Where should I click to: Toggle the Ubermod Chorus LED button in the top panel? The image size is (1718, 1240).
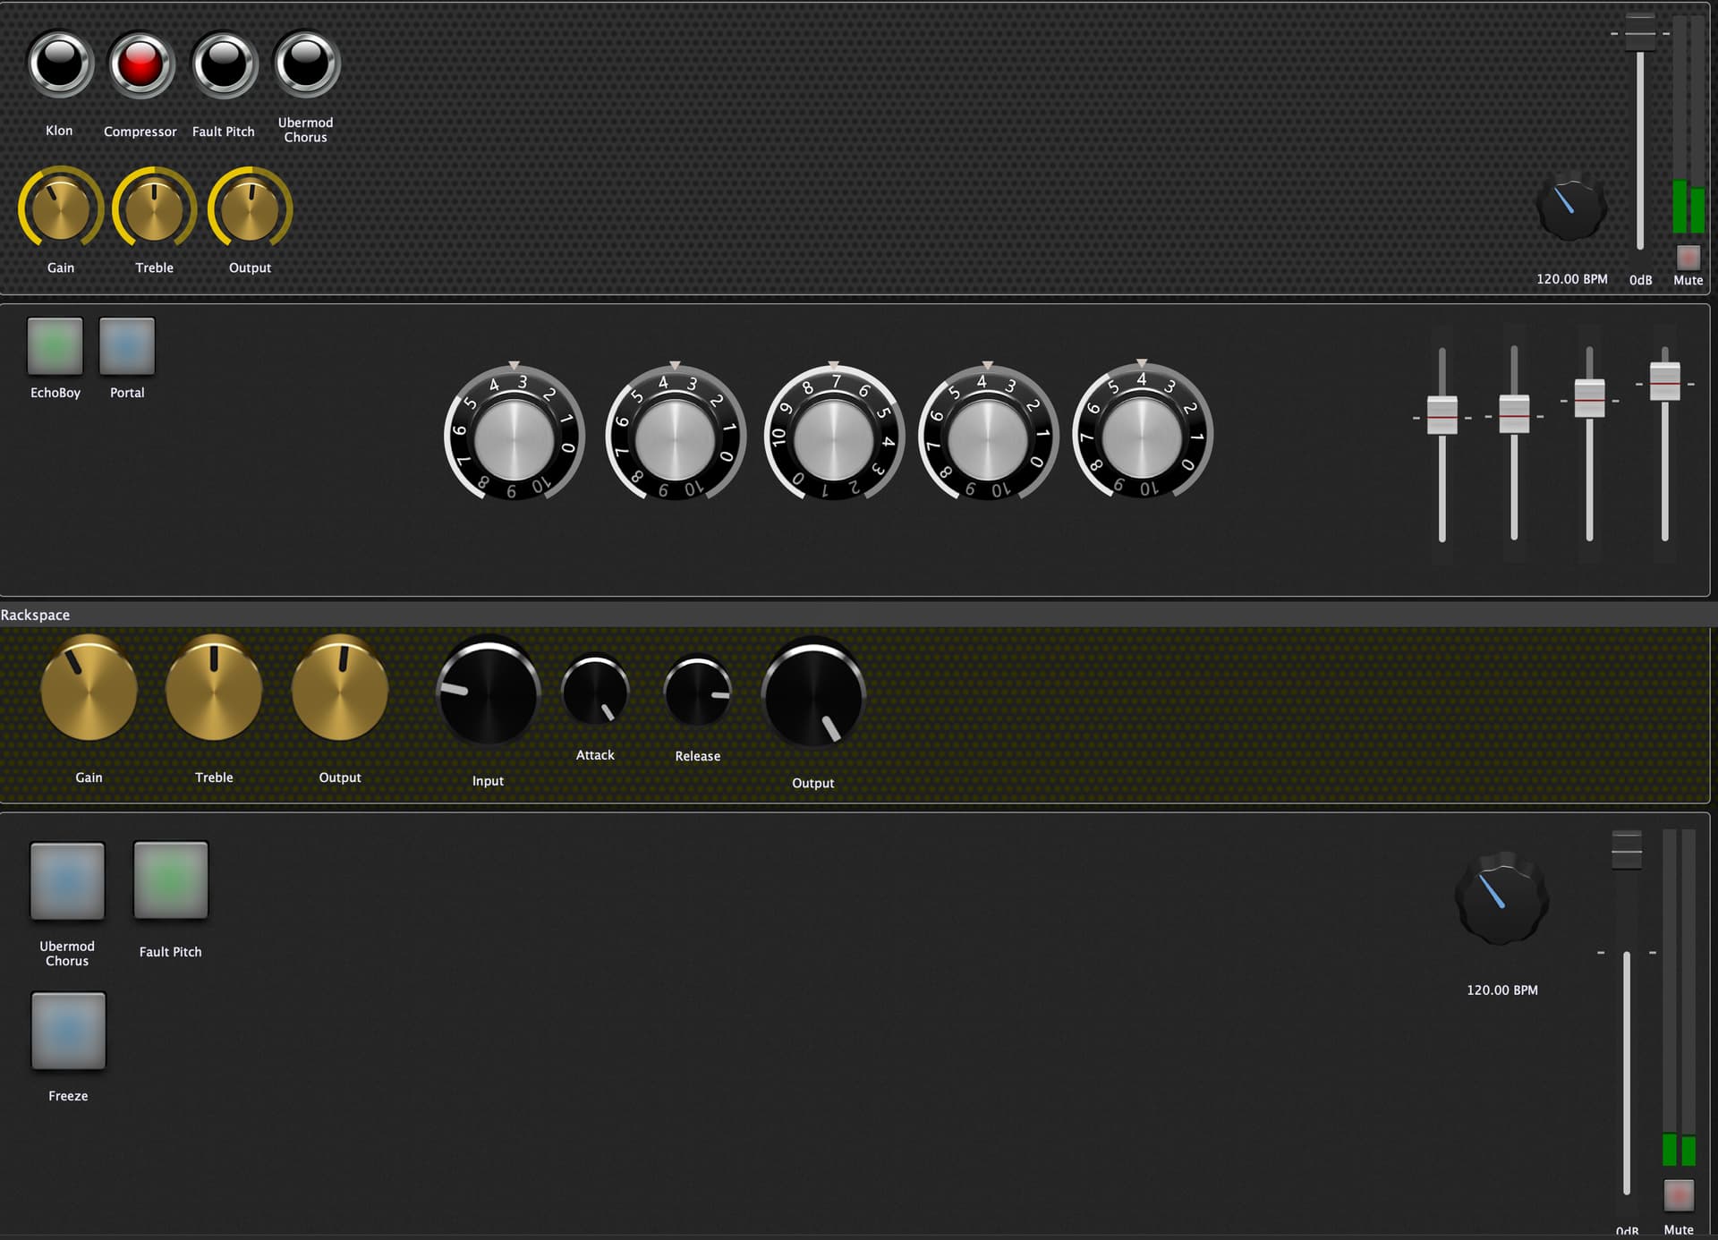tap(306, 64)
